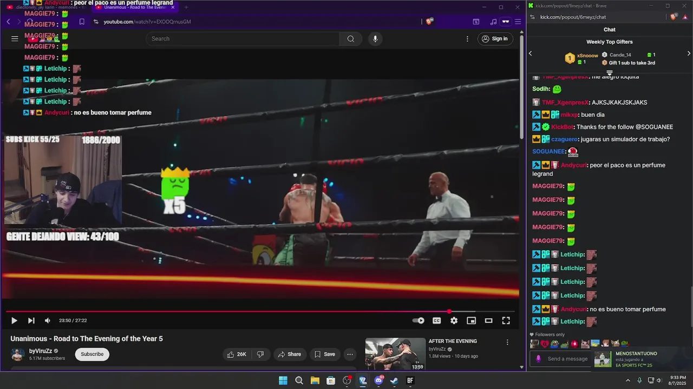Open Windows taskbar search

point(299,380)
